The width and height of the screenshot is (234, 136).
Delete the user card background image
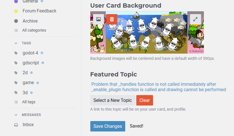112,19
